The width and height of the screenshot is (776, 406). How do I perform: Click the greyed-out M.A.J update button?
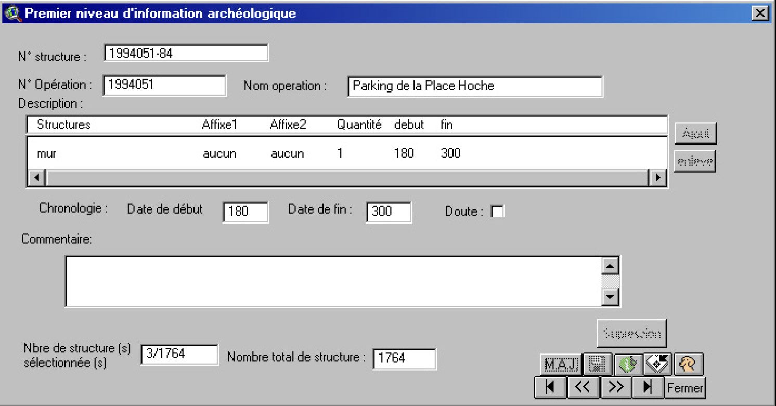tap(561, 364)
